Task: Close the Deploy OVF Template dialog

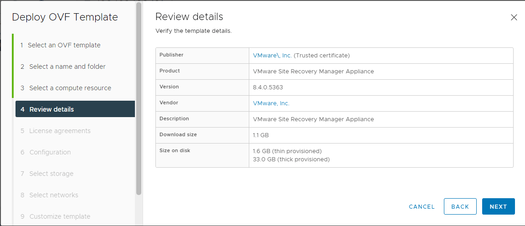Action: 514,17
